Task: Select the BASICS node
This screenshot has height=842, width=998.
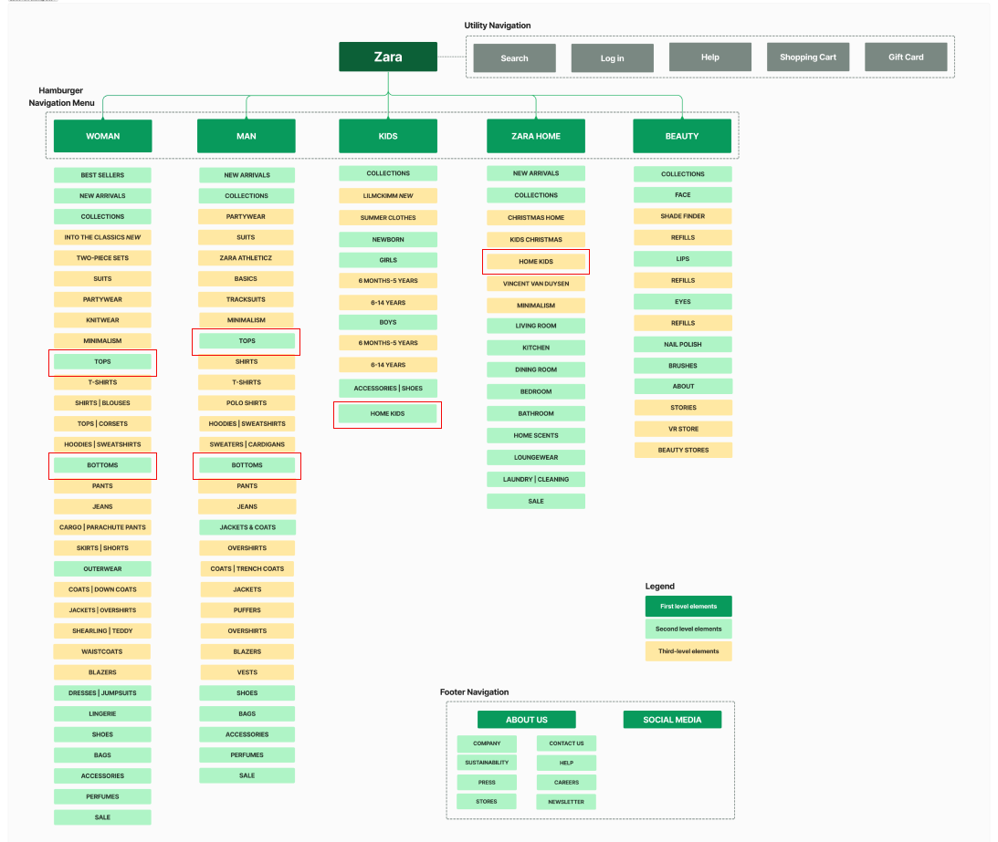Action: coord(246,278)
